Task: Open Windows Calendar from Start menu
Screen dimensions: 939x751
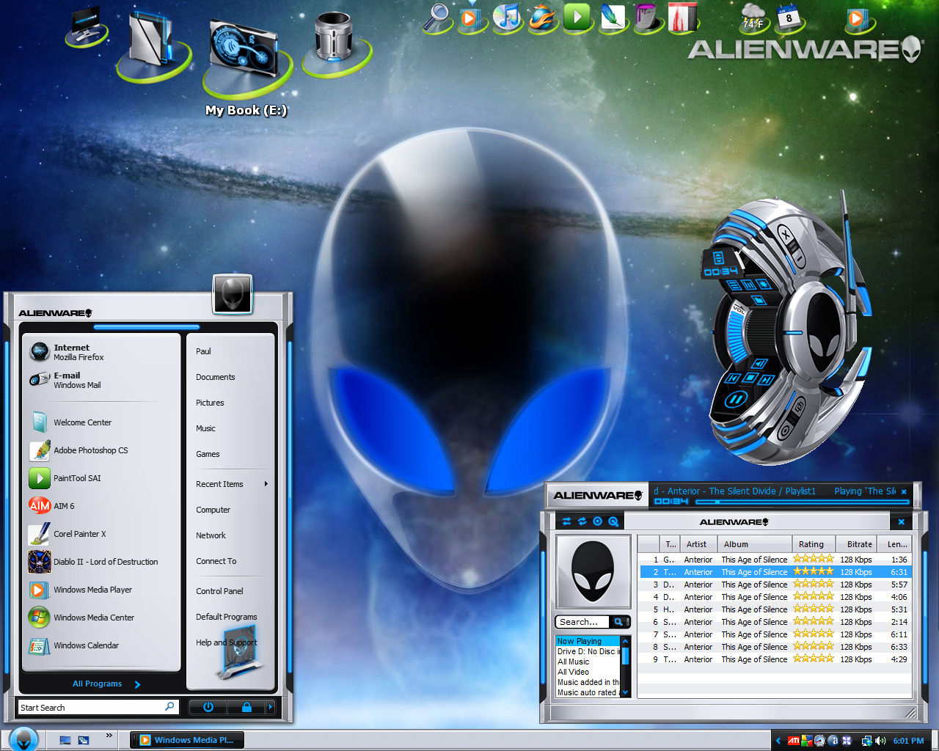Action: (x=101, y=645)
